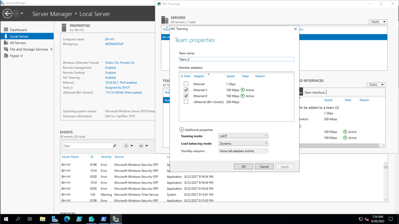This screenshot has width=399, height=224.
Task: Click the WORKGROUP link
Action: pos(114,44)
